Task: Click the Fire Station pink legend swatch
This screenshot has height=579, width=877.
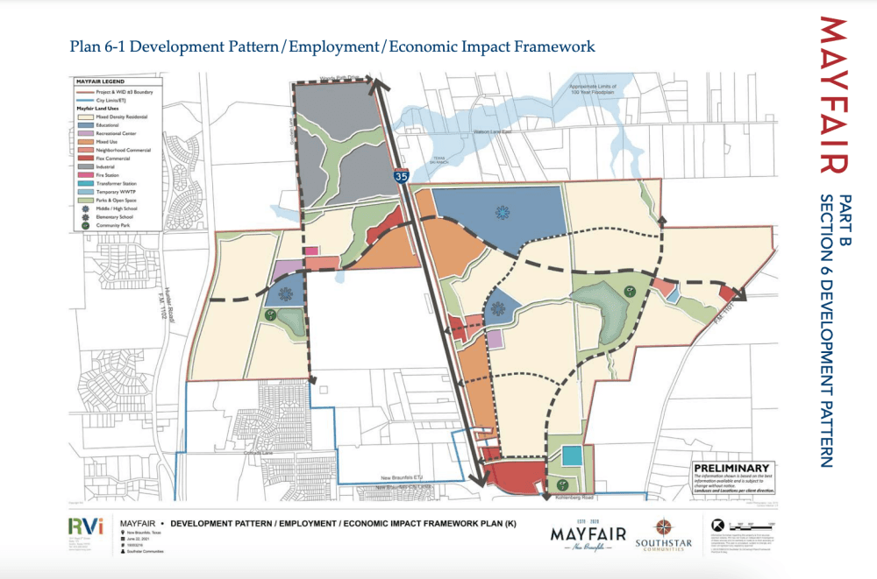Action: tap(86, 175)
